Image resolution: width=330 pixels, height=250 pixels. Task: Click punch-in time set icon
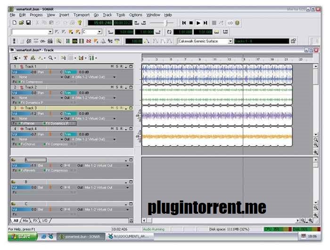pos(110,32)
